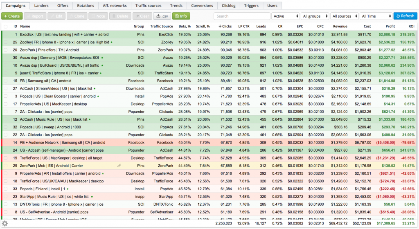Image resolution: width=419 pixels, height=229 pixels.
Task: Click the star beside Avazu BullGuard campaign
Action: pyautogui.click(x=102, y=65)
